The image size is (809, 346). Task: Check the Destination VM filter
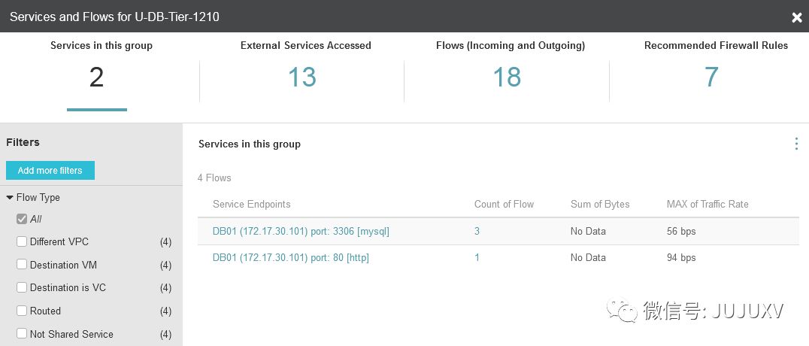click(x=22, y=265)
